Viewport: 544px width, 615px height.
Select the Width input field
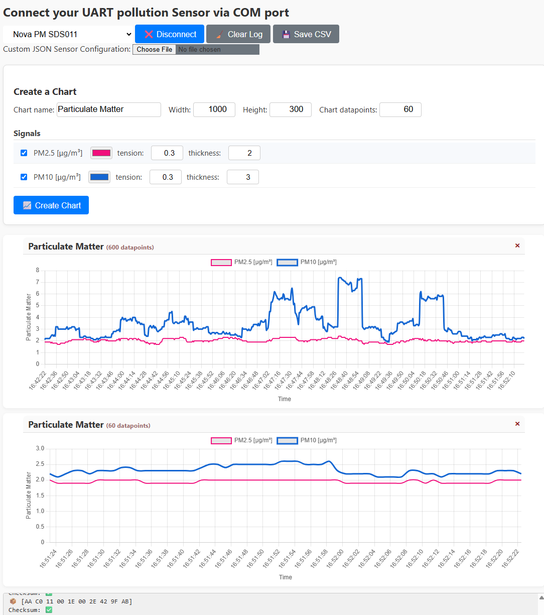(214, 109)
